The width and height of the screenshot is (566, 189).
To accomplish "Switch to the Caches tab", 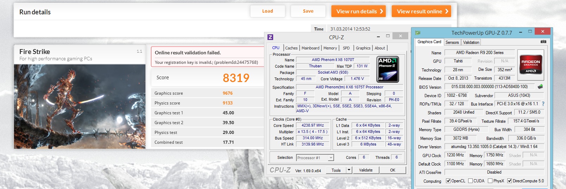I will (291, 48).
